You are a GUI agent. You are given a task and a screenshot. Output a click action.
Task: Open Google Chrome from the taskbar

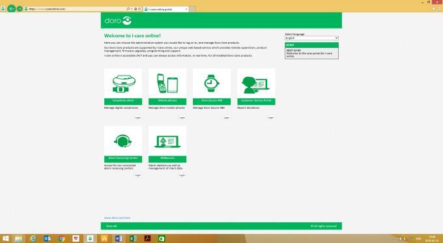62,238
